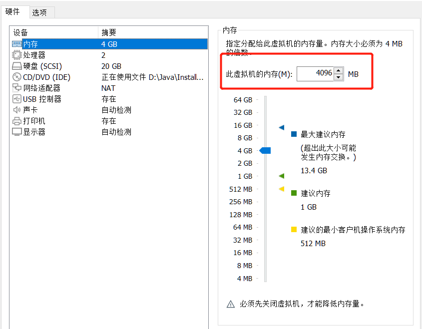This screenshot has height=329, width=422.
Task: Click the 网络适配器 network icon
Action: [16, 88]
